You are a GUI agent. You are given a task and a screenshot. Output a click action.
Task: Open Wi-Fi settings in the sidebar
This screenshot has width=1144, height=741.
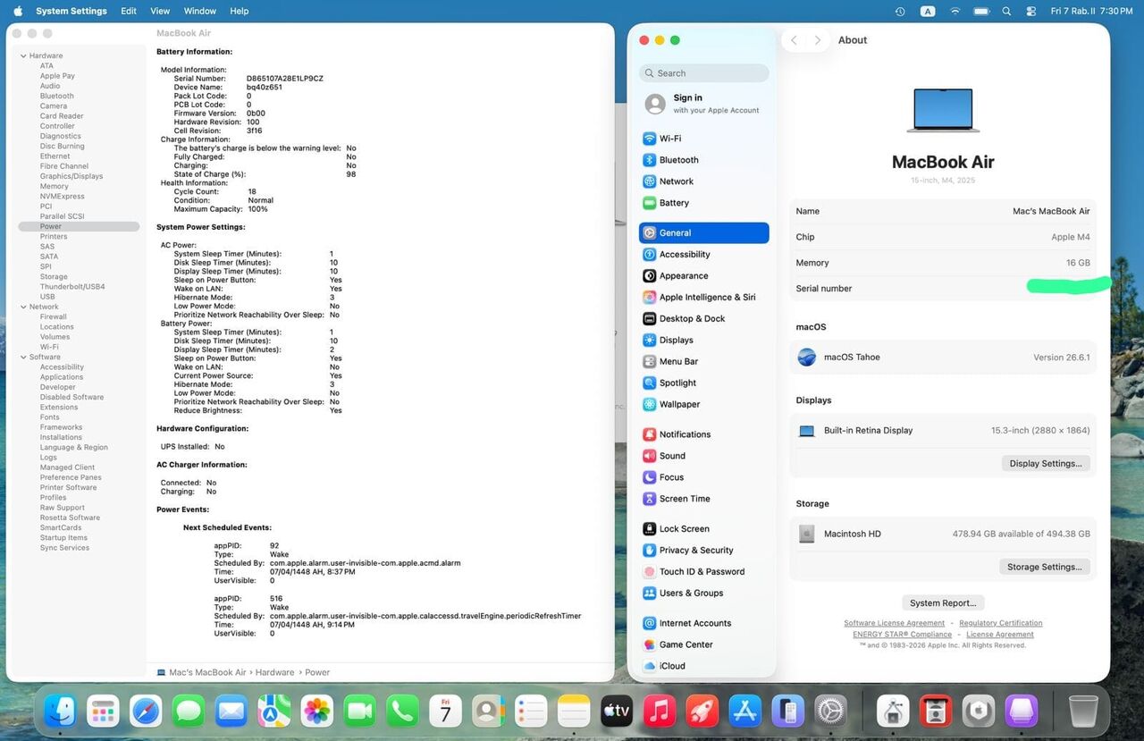tap(703, 139)
